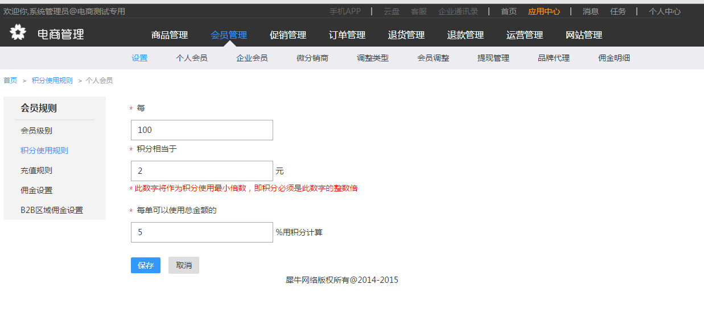Go to 首页 in the top bar
The height and width of the screenshot is (330, 704).
click(x=509, y=11)
